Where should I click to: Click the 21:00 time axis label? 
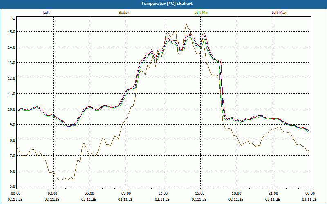(x=273, y=193)
